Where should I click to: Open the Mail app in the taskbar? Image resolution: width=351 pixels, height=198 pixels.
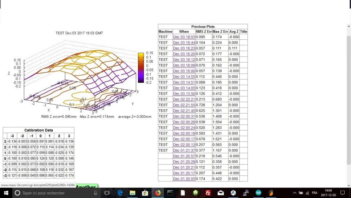[x=220, y=193]
